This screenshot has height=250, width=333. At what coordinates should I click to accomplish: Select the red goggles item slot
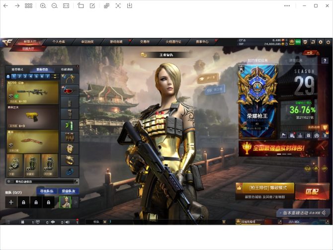(70, 90)
